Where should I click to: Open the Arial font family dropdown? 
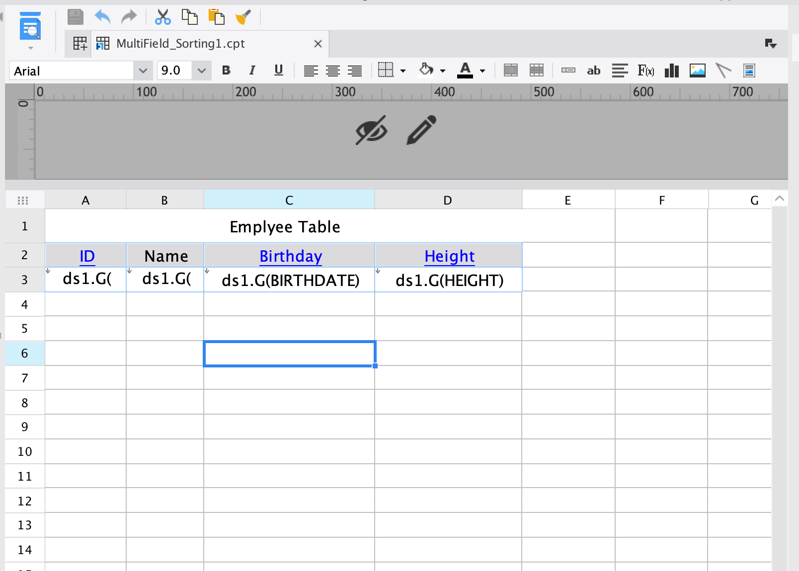pyautogui.click(x=143, y=70)
